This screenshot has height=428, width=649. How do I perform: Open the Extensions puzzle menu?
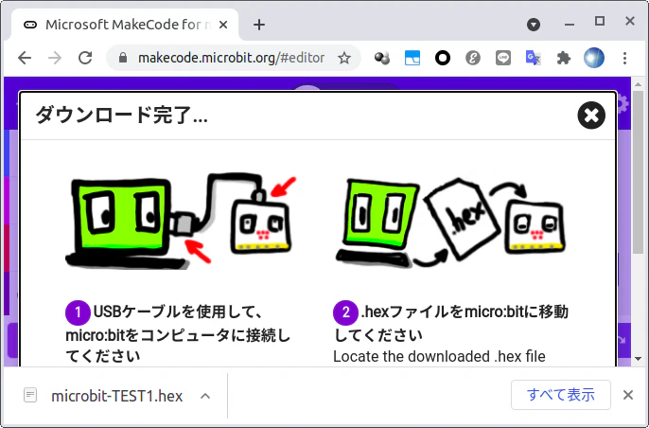564,58
